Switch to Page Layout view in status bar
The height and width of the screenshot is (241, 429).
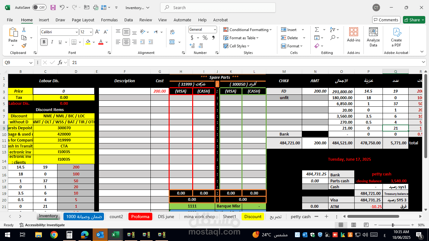click(354, 225)
